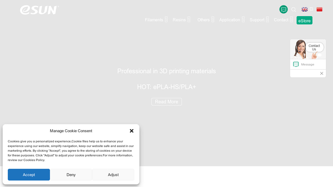Open the Application menu
333x187 pixels.
point(230,20)
